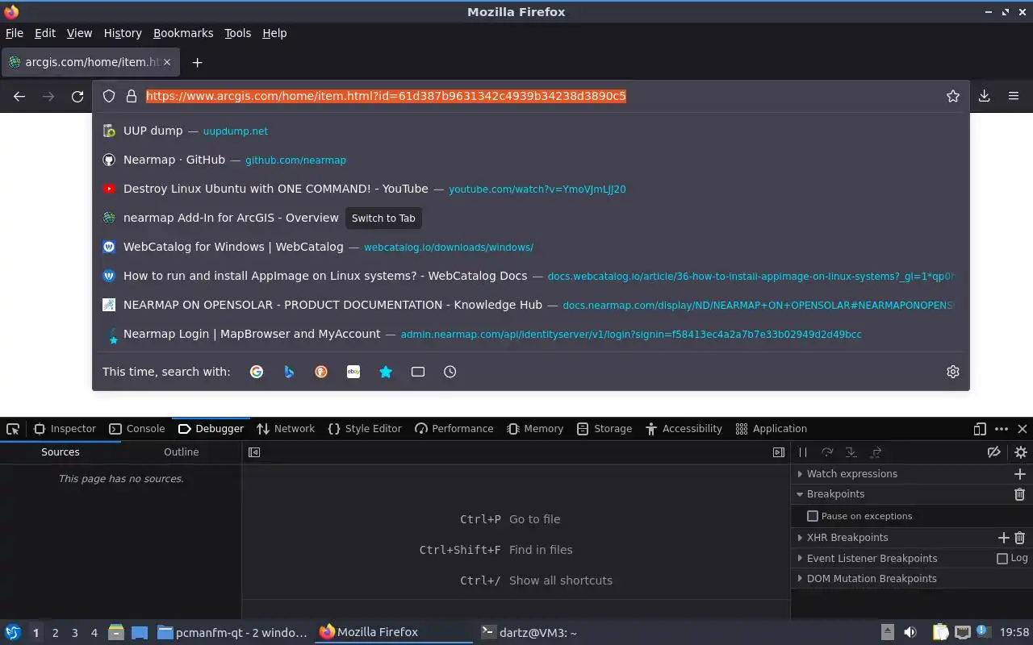Image resolution: width=1033 pixels, height=645 pixels.
Task: Deactivate breakpoints with the toggle icon
Action: 994,452
